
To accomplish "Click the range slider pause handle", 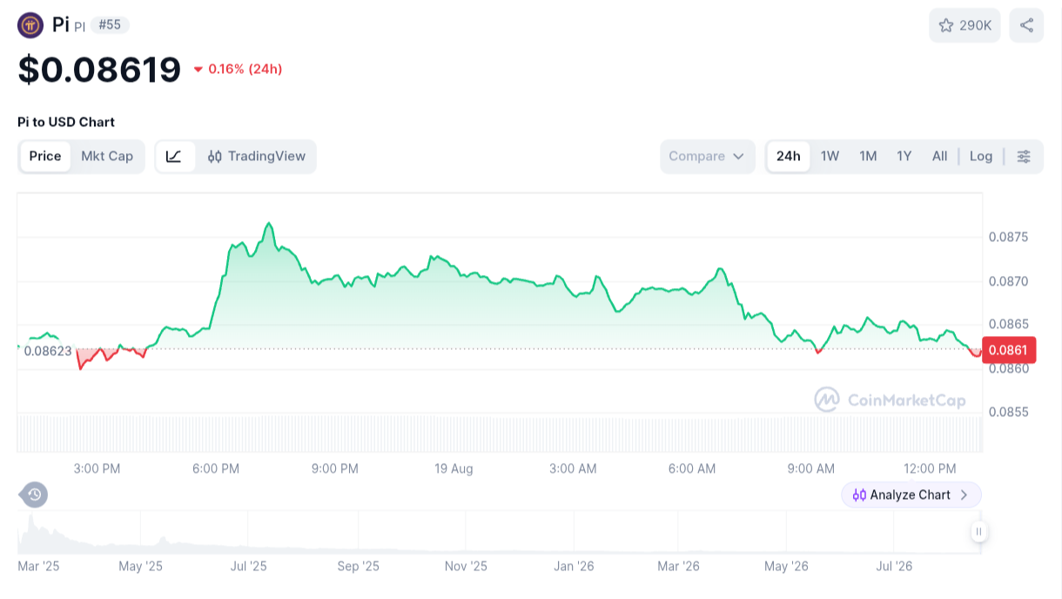I will point(979,531).
